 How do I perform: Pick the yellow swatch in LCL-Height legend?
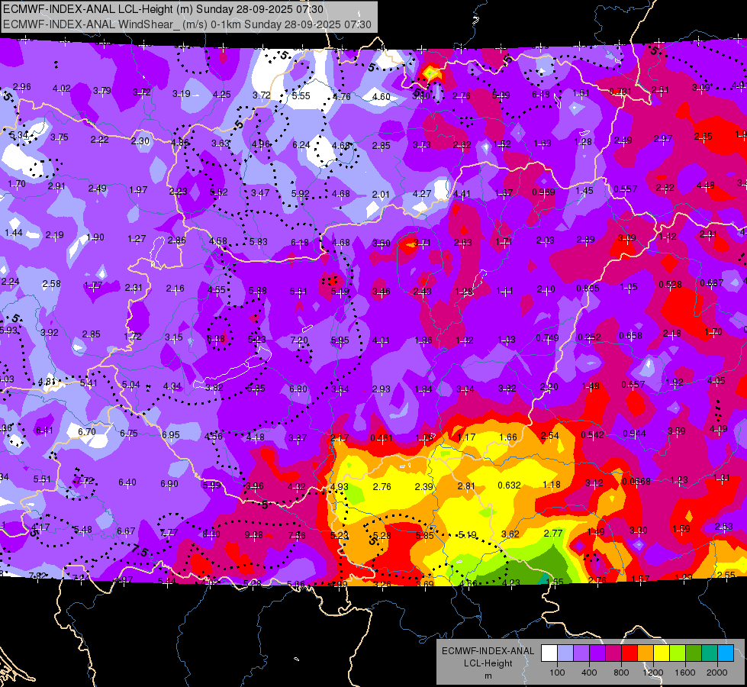click(x=662, y=653)
